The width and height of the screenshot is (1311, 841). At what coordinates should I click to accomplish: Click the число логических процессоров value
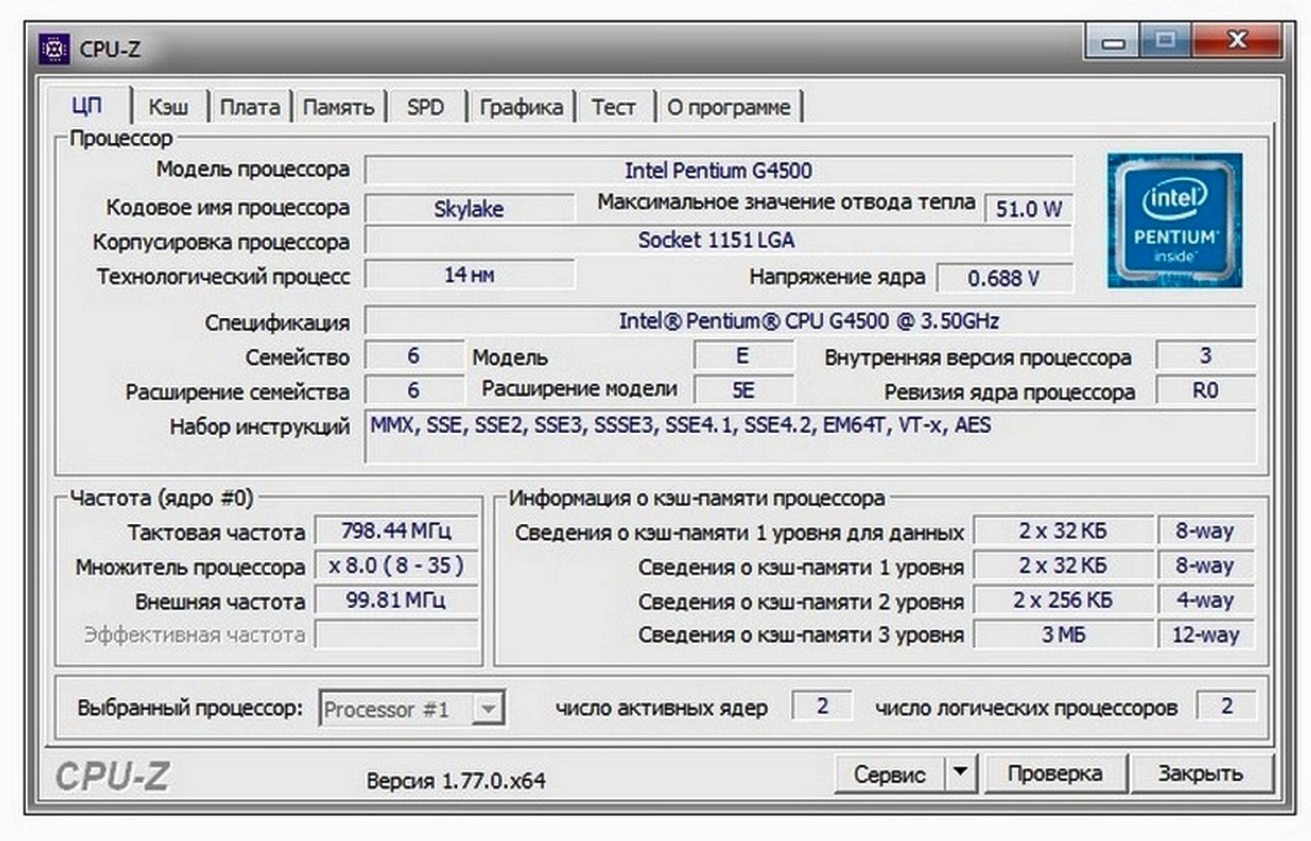[x=1226, y=706]
